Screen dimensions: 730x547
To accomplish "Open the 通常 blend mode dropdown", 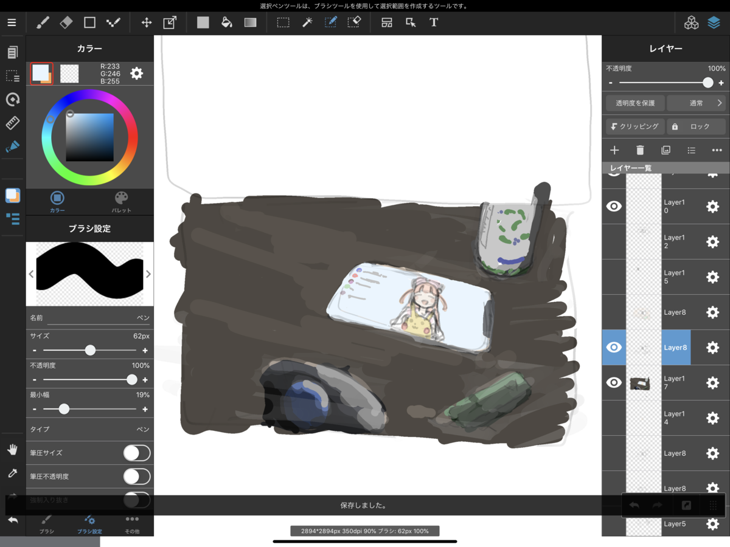I will coord(697,103).
